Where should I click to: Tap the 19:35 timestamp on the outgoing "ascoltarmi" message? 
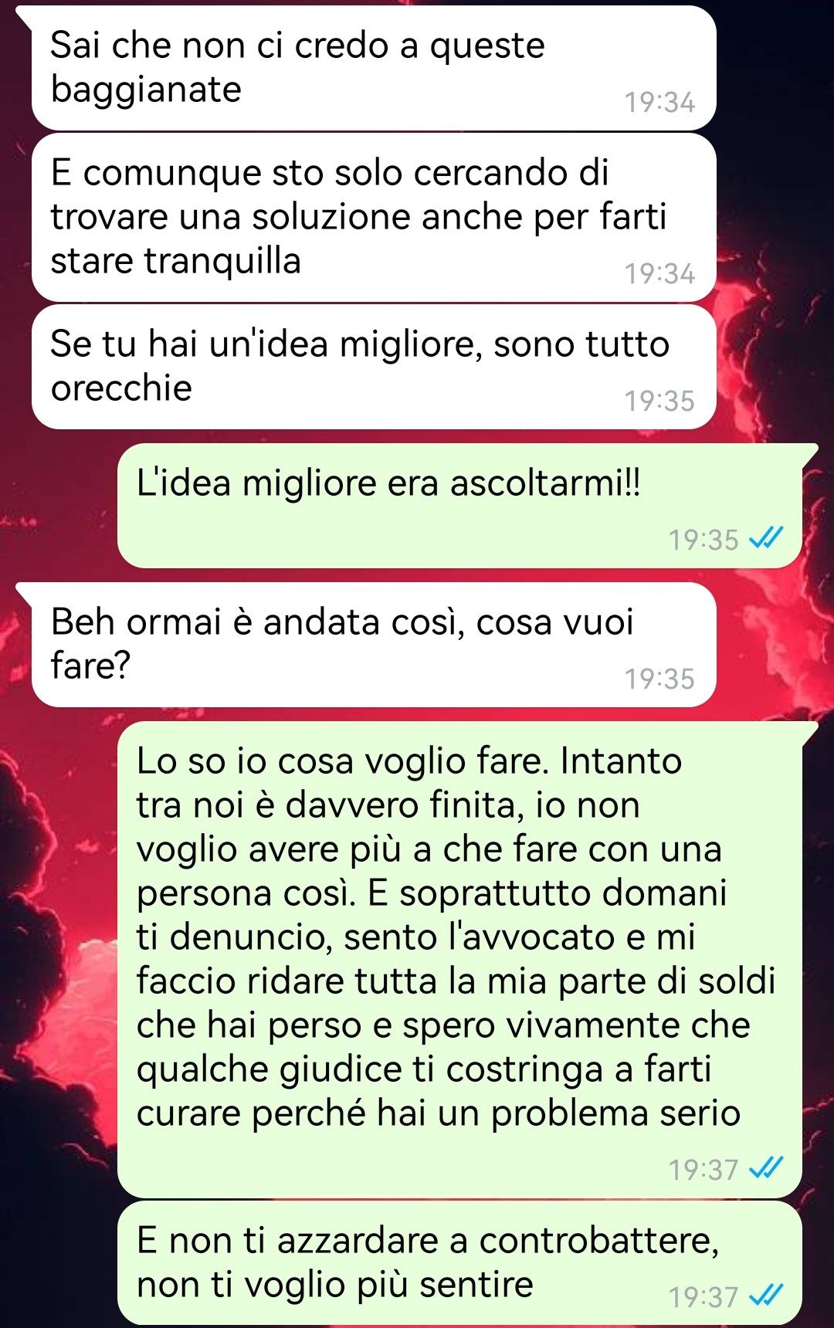click(x=703, y=540)
